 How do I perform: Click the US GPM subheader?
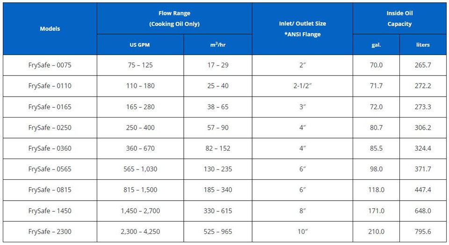140,44
